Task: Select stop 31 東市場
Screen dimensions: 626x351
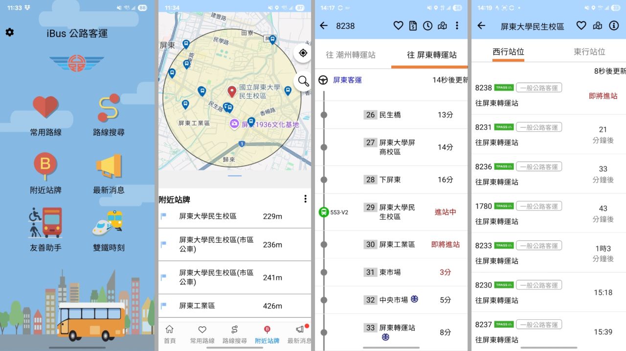Action: click(x=391, y=272)
